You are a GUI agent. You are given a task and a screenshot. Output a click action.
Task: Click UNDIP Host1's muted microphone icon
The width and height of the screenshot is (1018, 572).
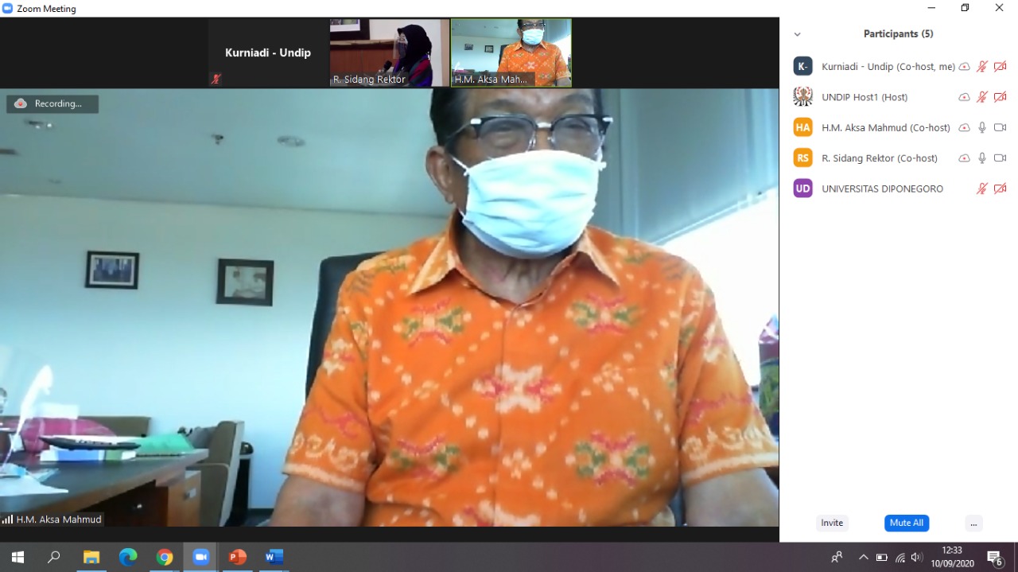pos(982,97)
